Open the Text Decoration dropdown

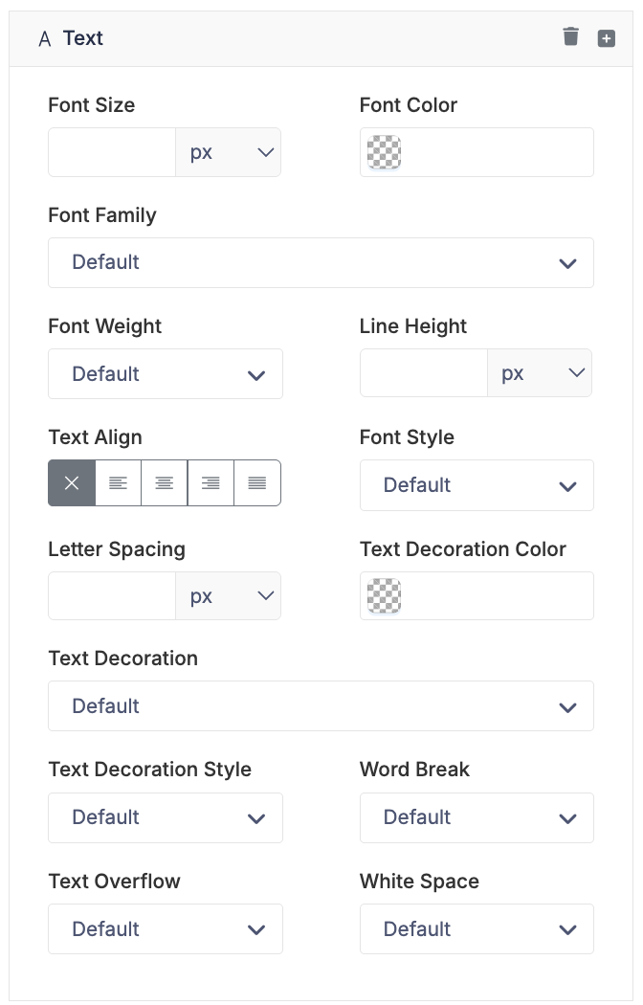(321, 706)
